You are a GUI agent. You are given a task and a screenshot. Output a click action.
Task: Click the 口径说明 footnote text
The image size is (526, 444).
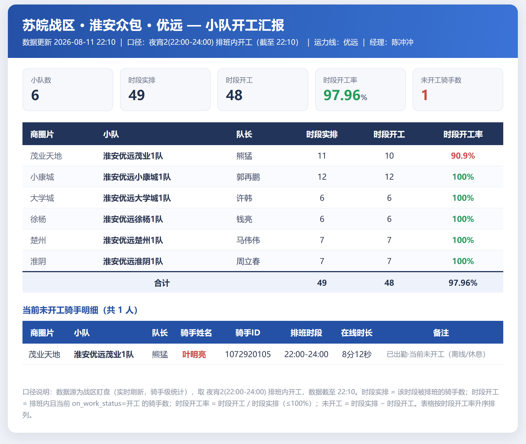261,403
